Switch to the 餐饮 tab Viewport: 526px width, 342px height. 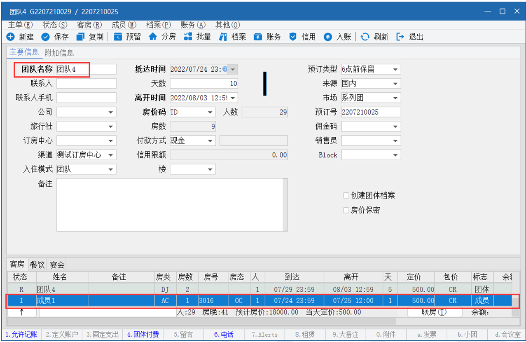[37, 265]
